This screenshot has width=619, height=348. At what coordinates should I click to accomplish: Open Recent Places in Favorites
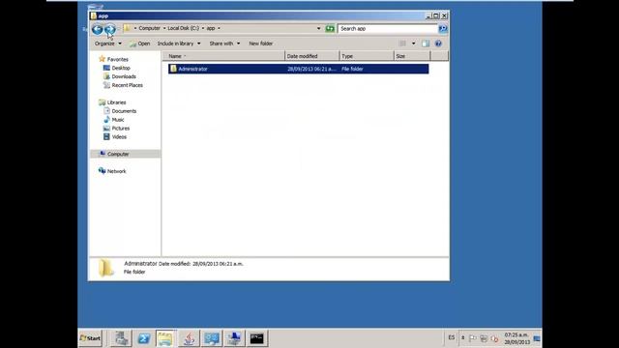[x=127, y=85]
